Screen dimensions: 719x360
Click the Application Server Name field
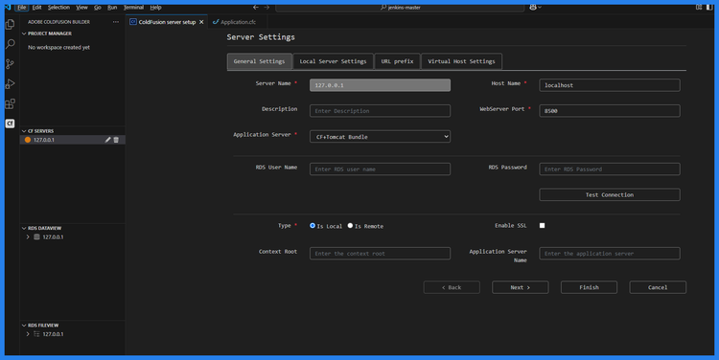(610, 254)
